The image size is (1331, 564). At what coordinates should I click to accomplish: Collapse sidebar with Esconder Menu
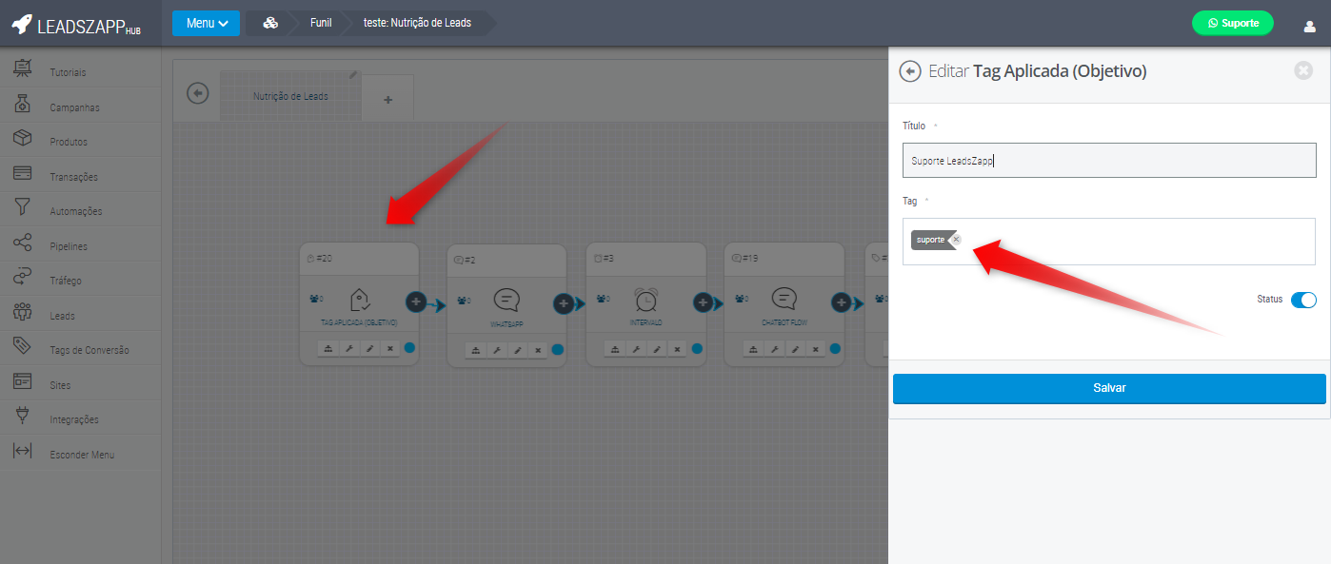(x=81, y=455)
